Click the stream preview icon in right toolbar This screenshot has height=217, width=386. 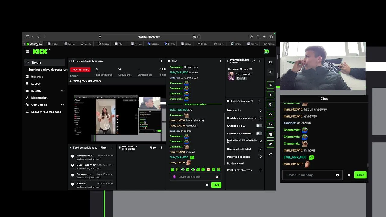(x=270, y=85)
